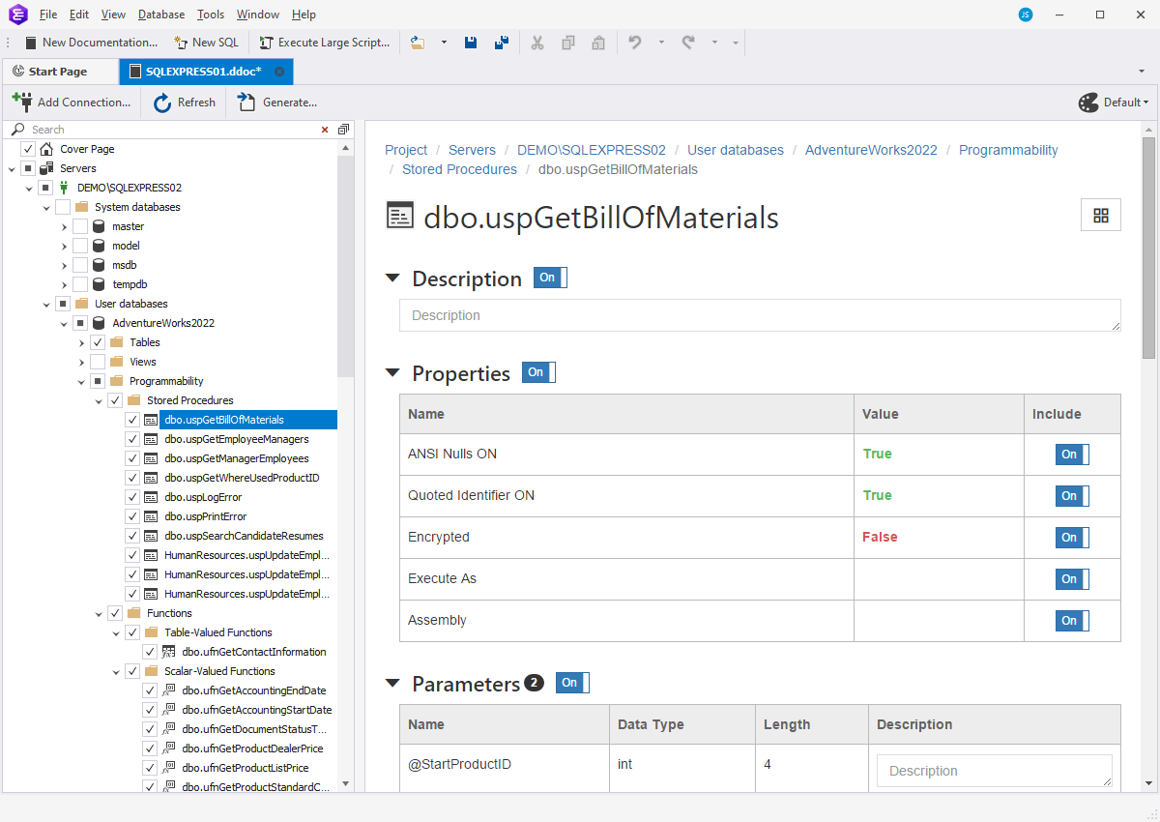Click the Save All documentation icon

pos(501,42)
